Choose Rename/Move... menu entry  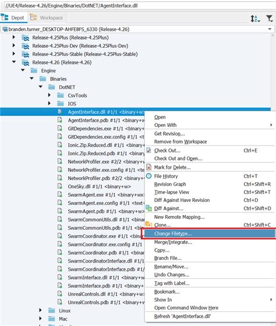tap(210, 267)
